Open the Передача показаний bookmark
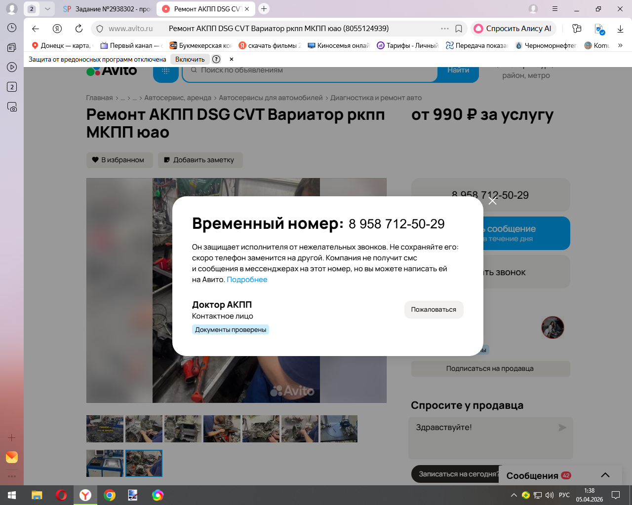The image size is (632, 505). click(477, 45)
